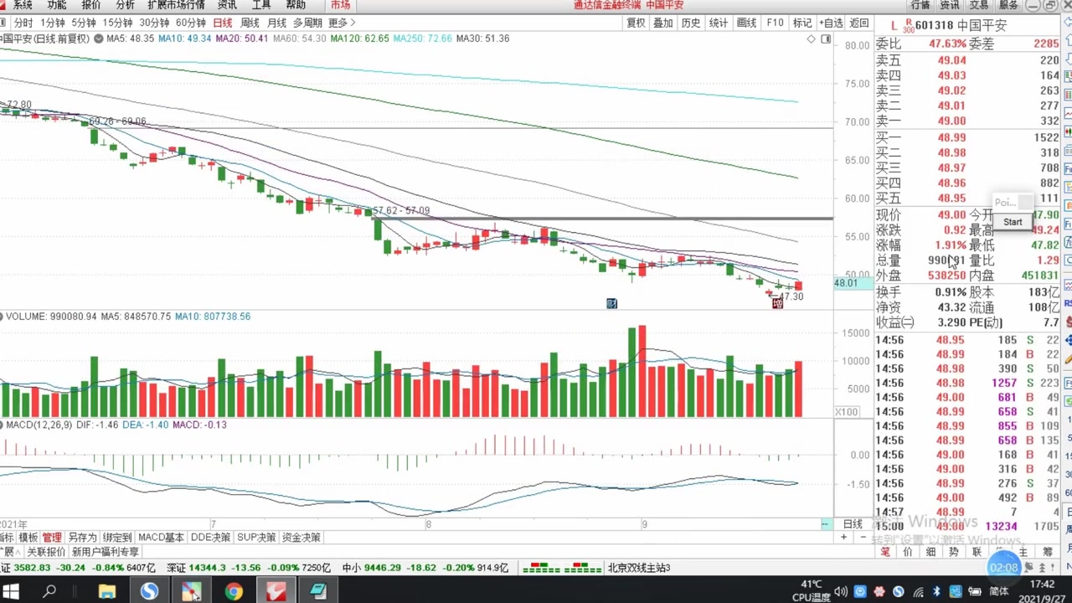Open the 系统 menu
The height and width of the screenshot is (603, 1072).
[23, 5]
